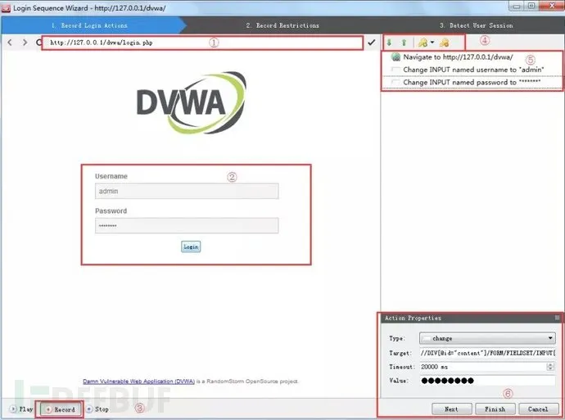Click the Next button
This screenshot has height=420, width=565.
(x=452, y=409)
